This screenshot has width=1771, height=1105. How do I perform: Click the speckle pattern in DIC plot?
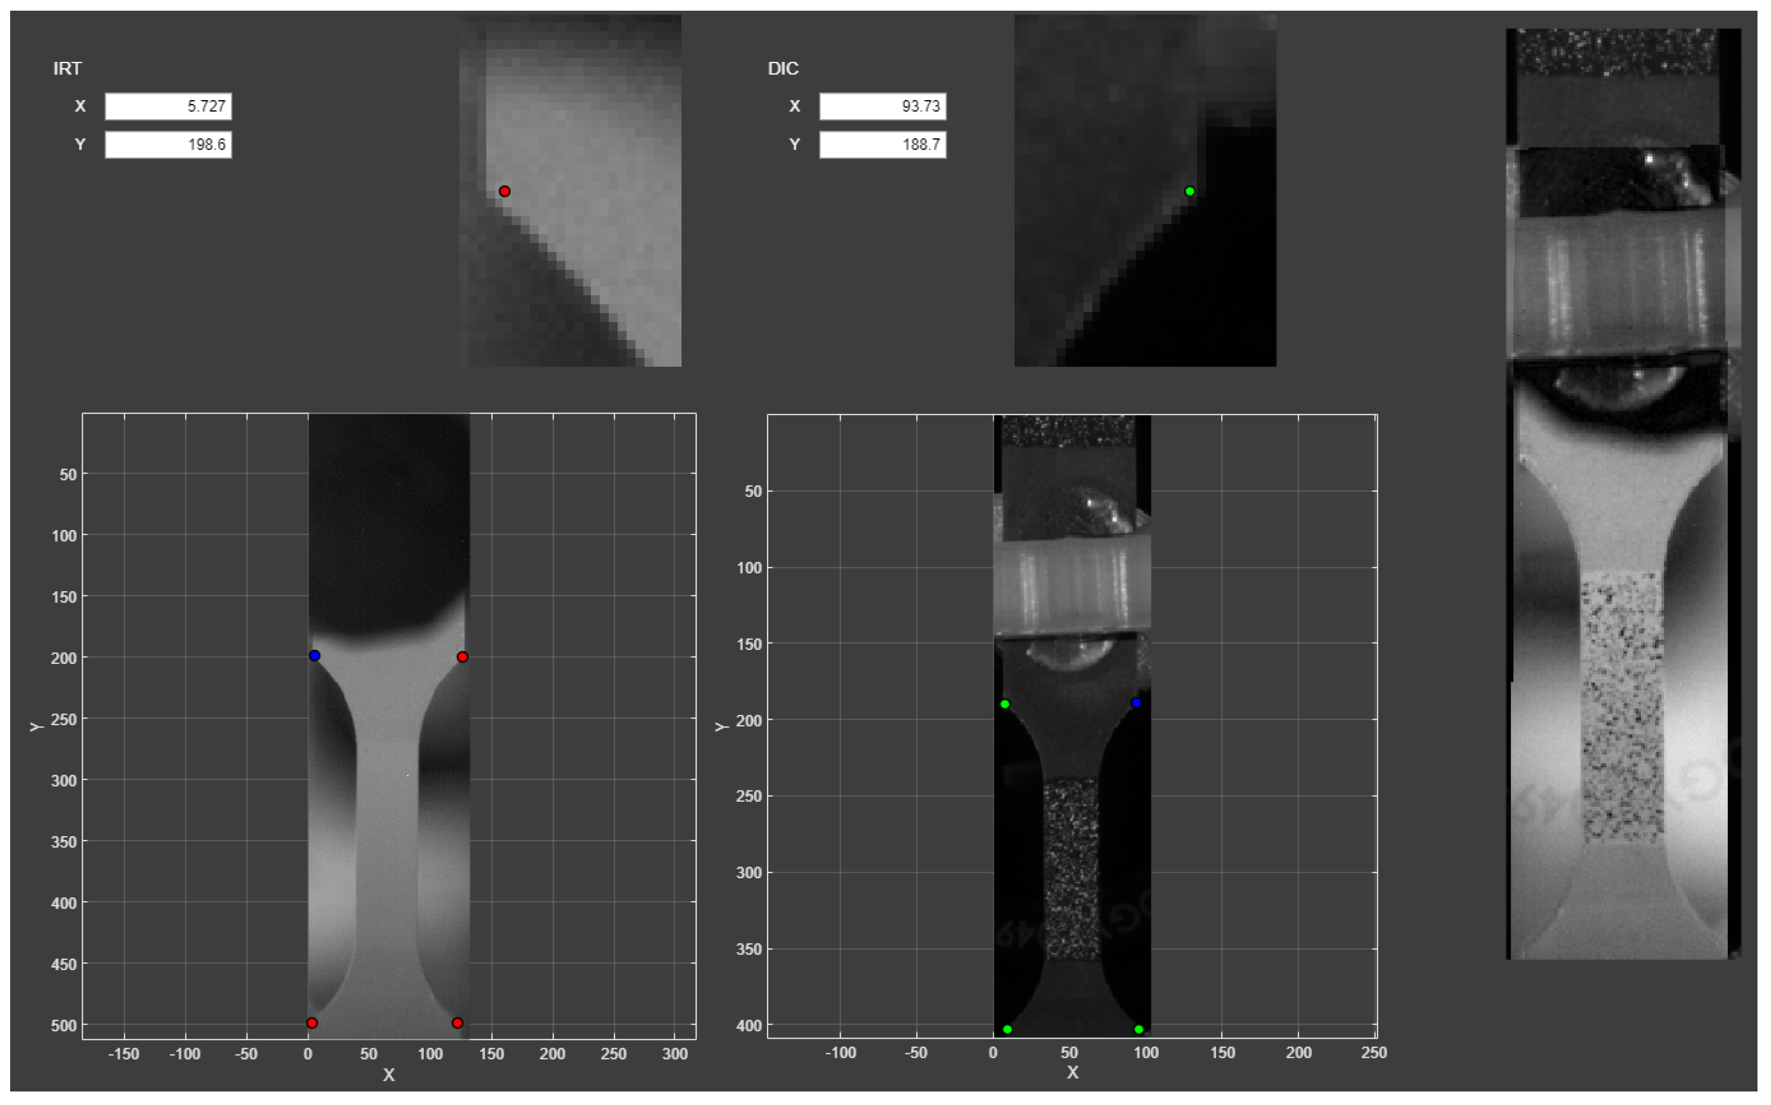tap(1072, 870)
